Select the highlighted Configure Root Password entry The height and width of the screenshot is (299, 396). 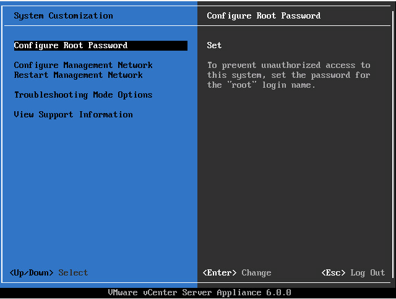(71, 46)
